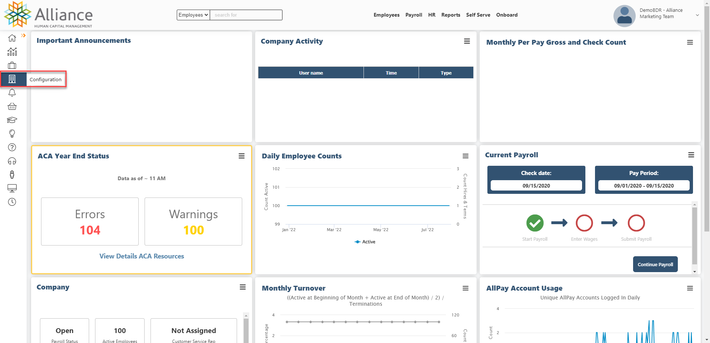Image resolution: width=710 pixels, height=343 pixels.
Task: Sort by Time column header
Action: (391, 73)
